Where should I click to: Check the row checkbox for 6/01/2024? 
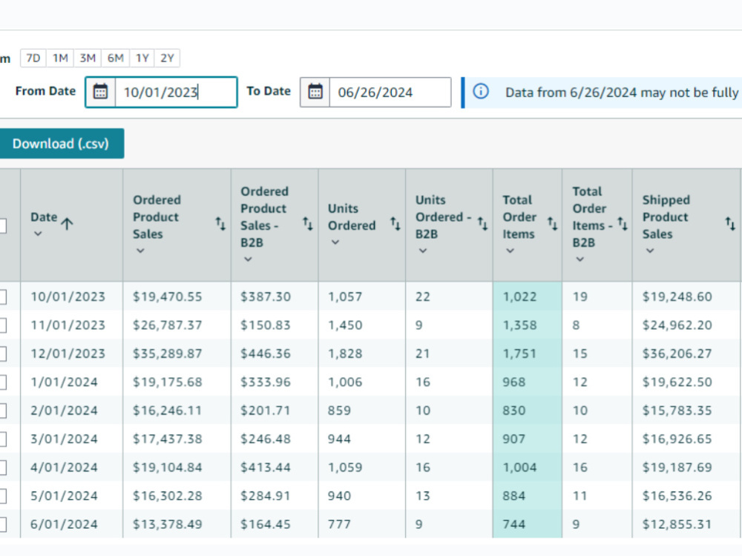(1, 524)
